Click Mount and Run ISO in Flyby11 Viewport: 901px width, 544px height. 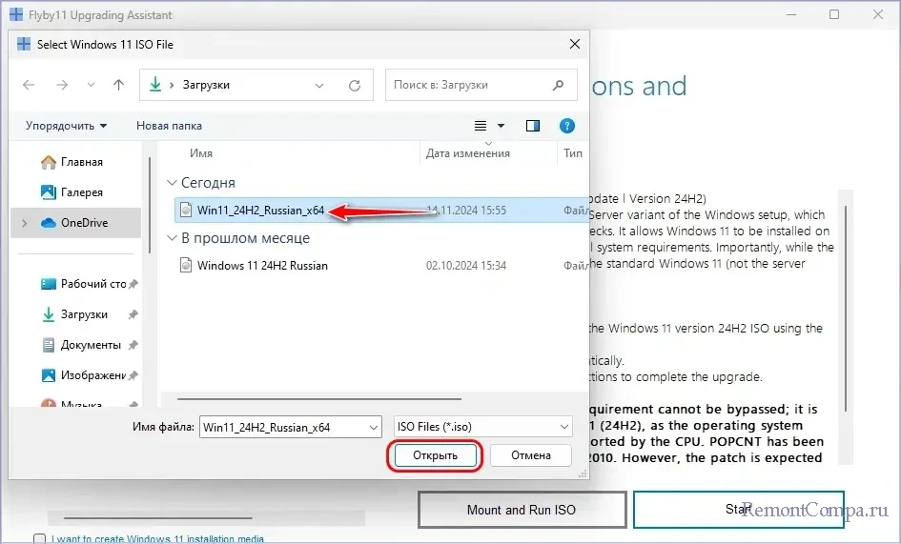[x=522, y=510]
